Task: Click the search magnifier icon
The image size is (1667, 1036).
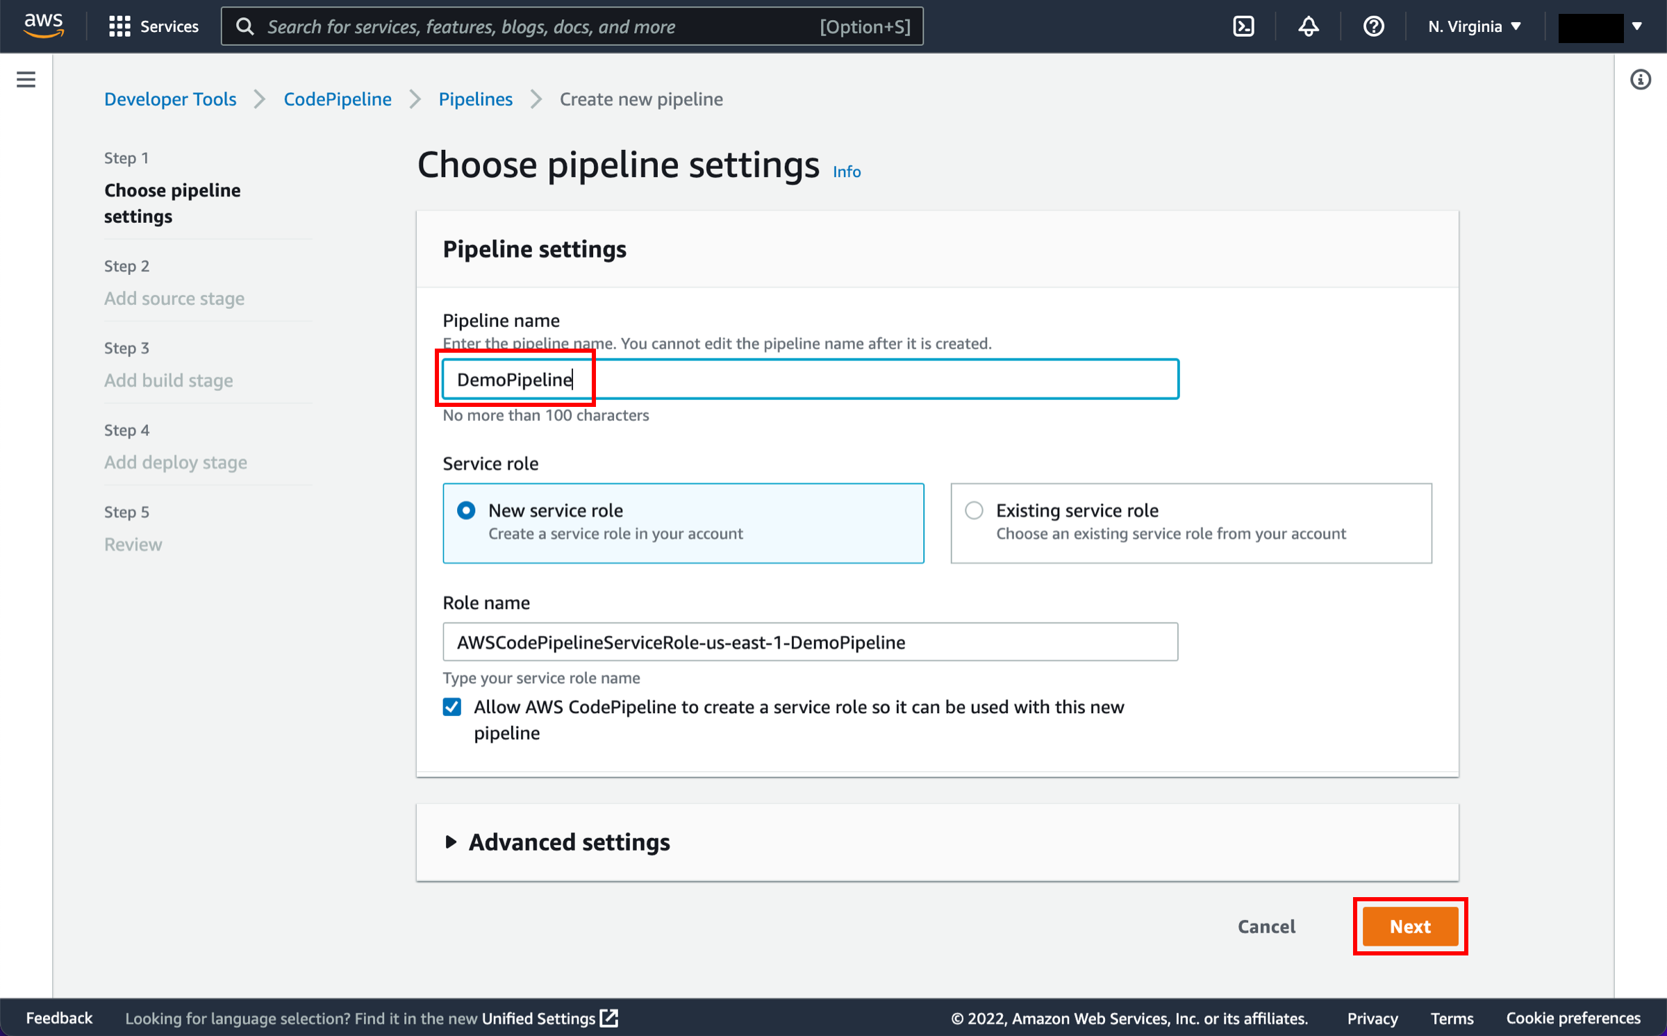Action: coord(244,26)
